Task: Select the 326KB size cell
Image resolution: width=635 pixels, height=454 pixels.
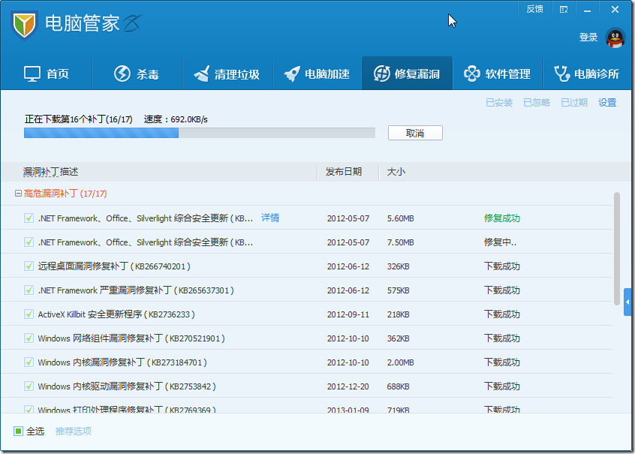Action: (x=398, y=266)
